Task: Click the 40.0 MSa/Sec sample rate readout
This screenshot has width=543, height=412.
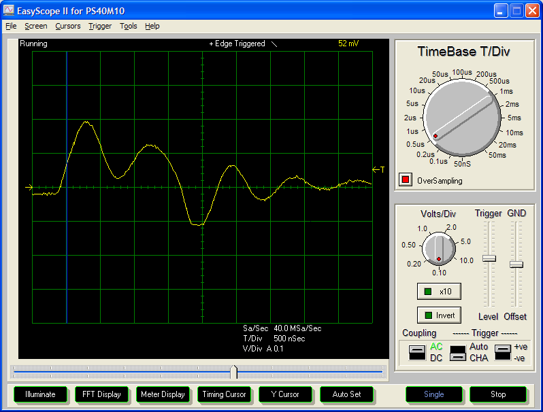Action: pyautogui.click(x=297, y=328)
